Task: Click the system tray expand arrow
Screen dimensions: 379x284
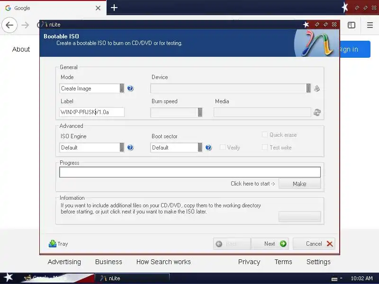Action: point(341,278)
